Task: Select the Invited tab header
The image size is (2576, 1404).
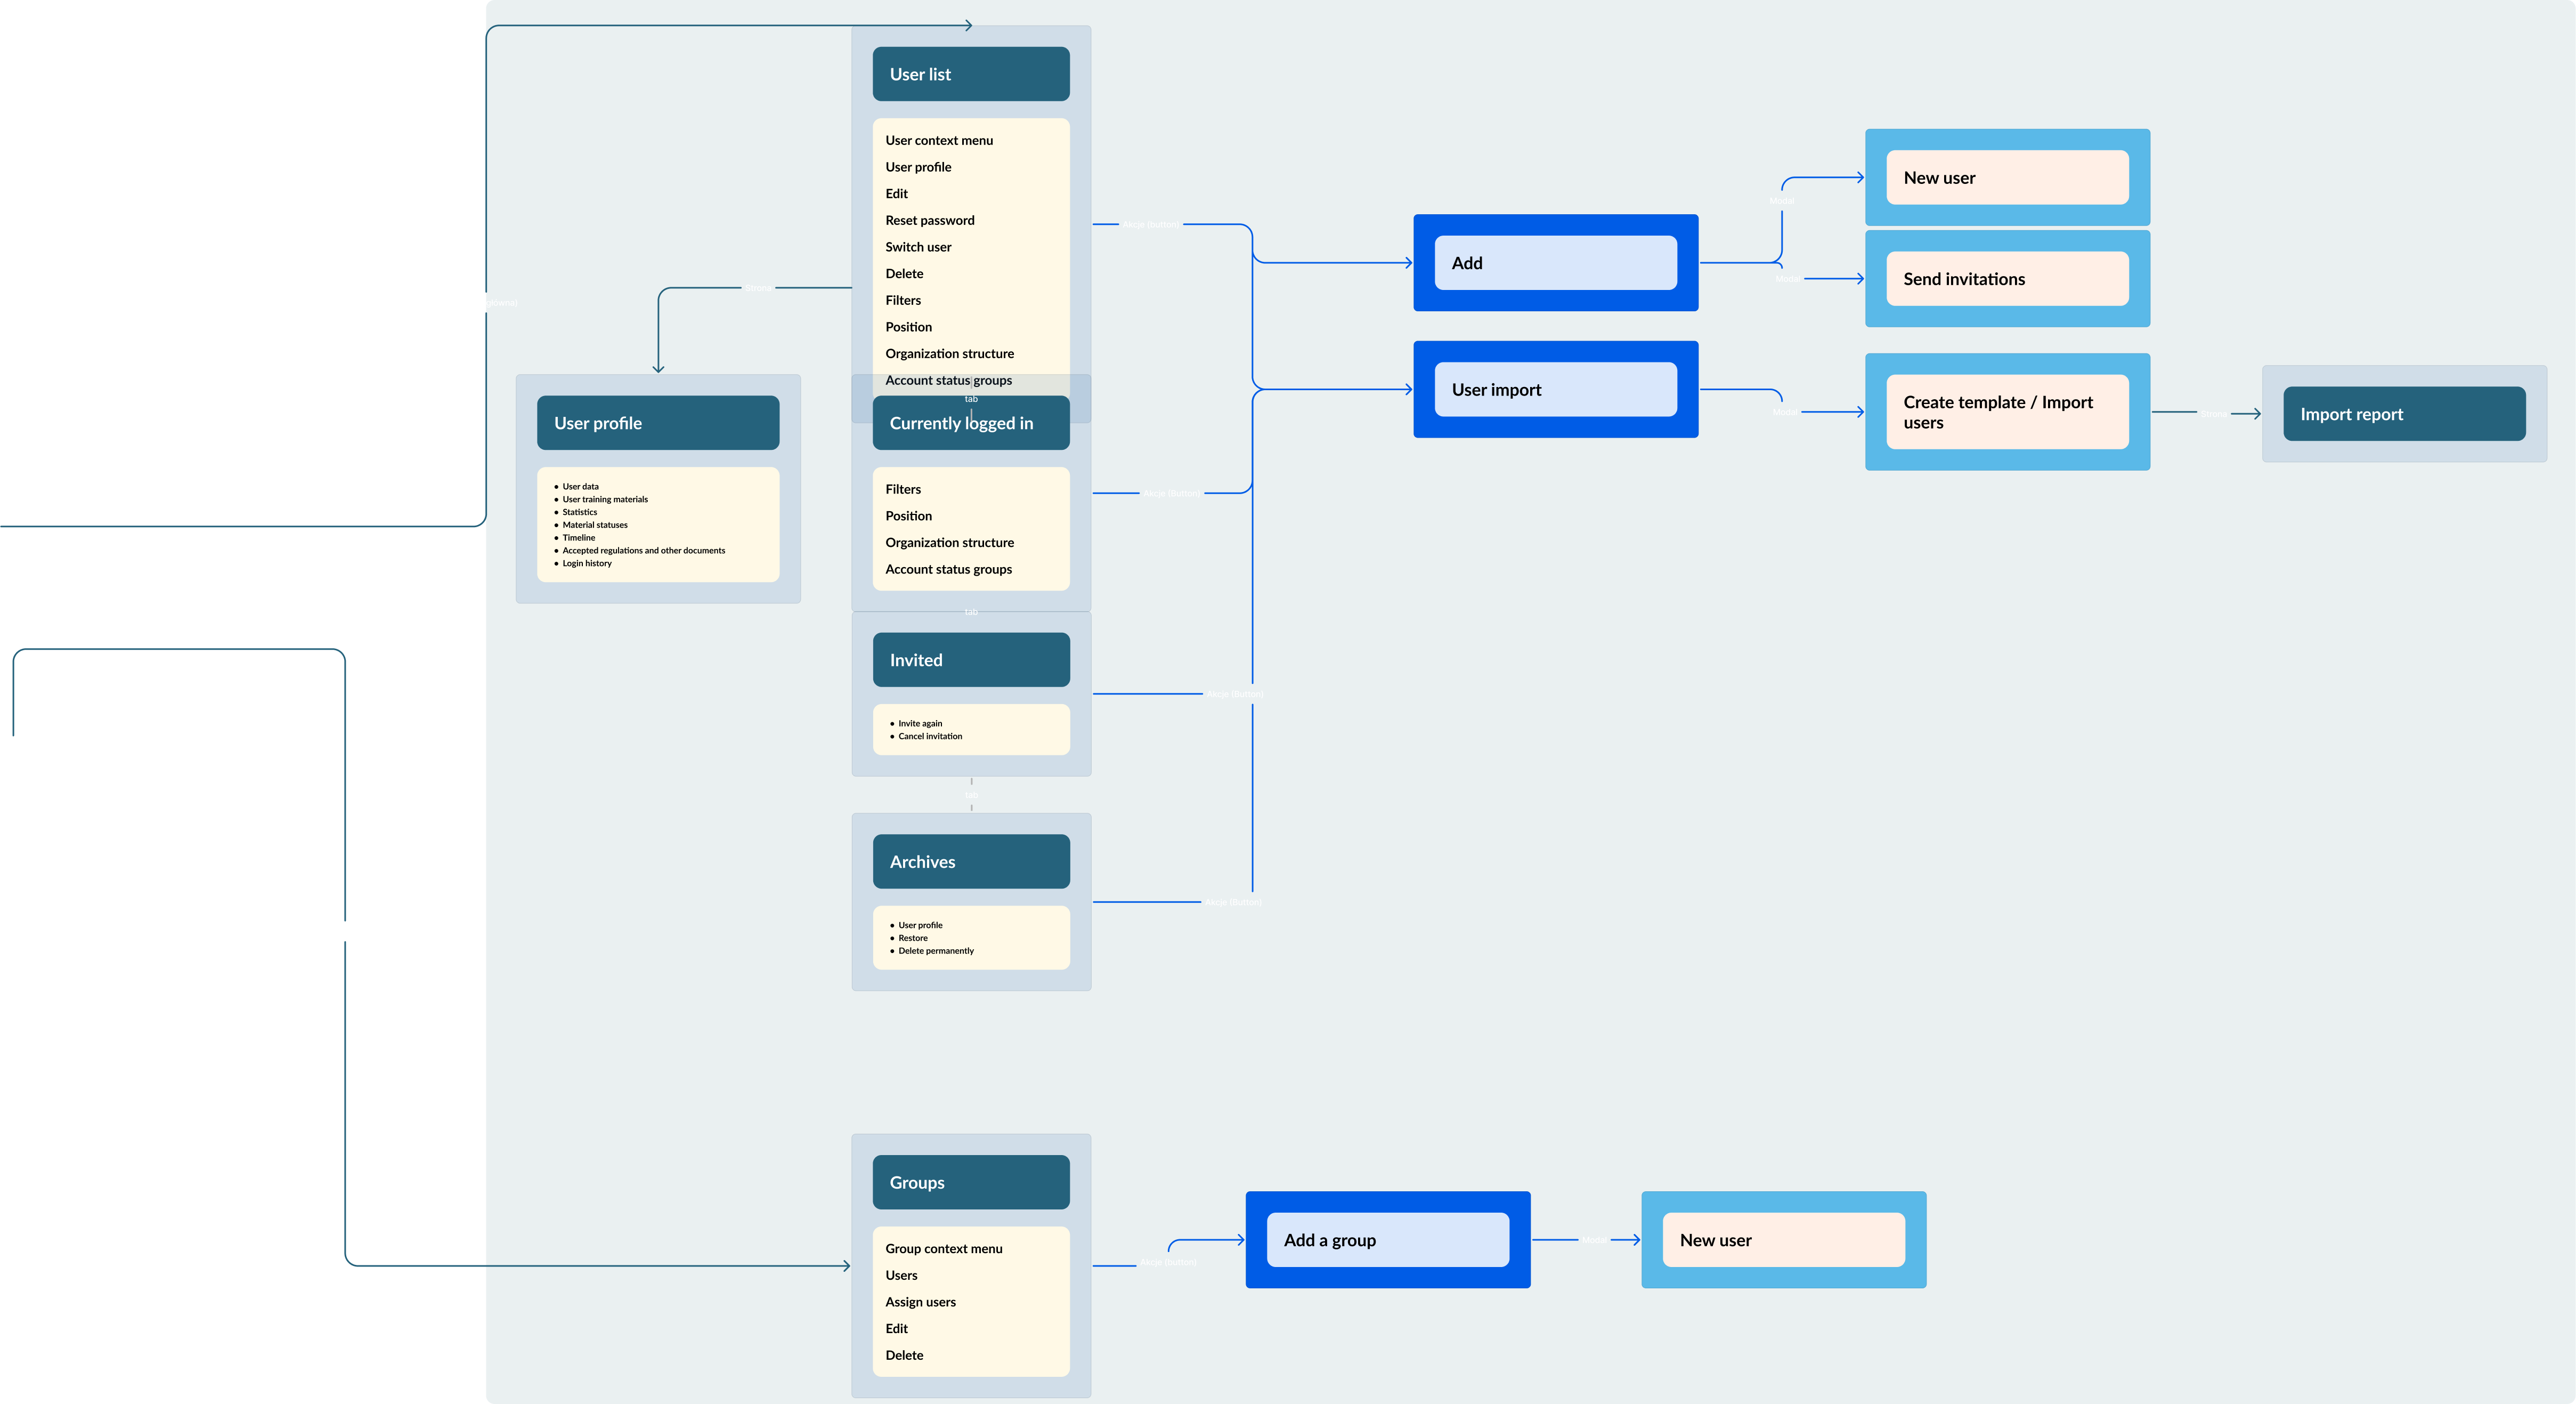Action: 970,660
